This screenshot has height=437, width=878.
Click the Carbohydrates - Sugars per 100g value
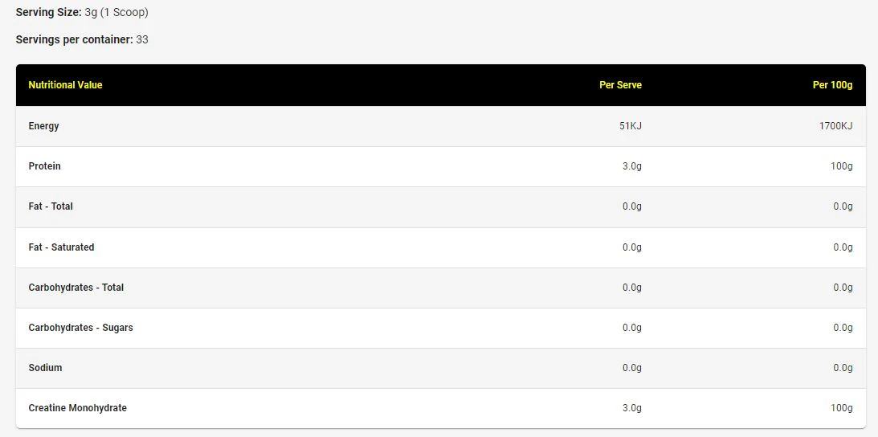[843, 328]
